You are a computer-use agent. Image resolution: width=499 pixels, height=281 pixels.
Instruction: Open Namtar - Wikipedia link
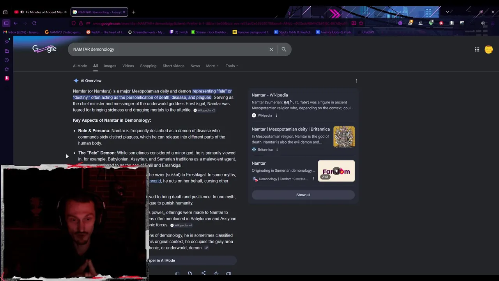pos(270,95)
